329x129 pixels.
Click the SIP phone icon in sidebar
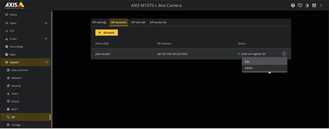8,117
